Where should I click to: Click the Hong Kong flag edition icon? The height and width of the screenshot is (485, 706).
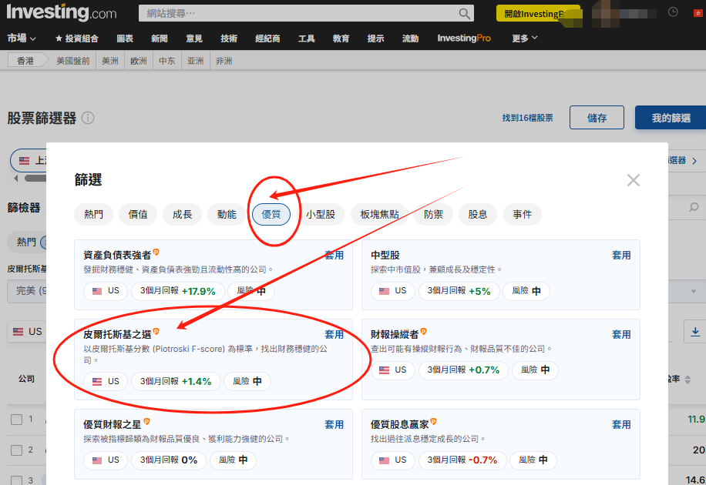(698, 13)
